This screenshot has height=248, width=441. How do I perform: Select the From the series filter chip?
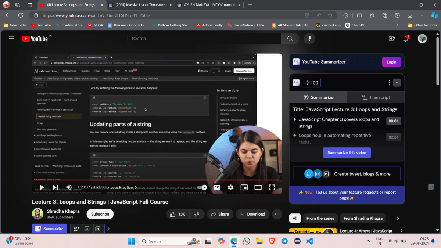coord(320,218)
